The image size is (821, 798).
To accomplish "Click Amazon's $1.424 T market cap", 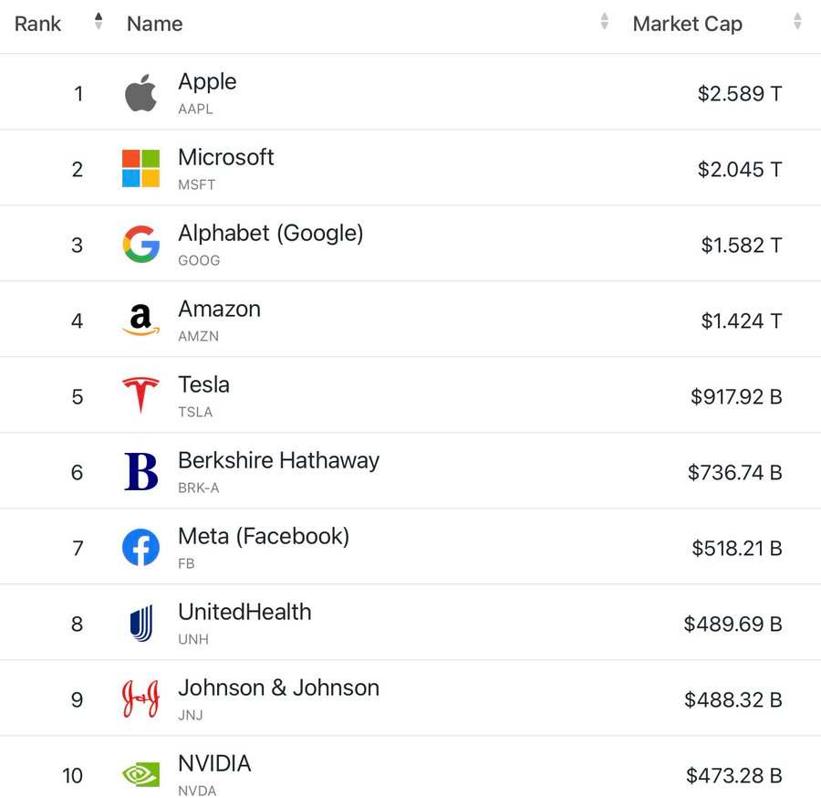I will tap(742, 321).
